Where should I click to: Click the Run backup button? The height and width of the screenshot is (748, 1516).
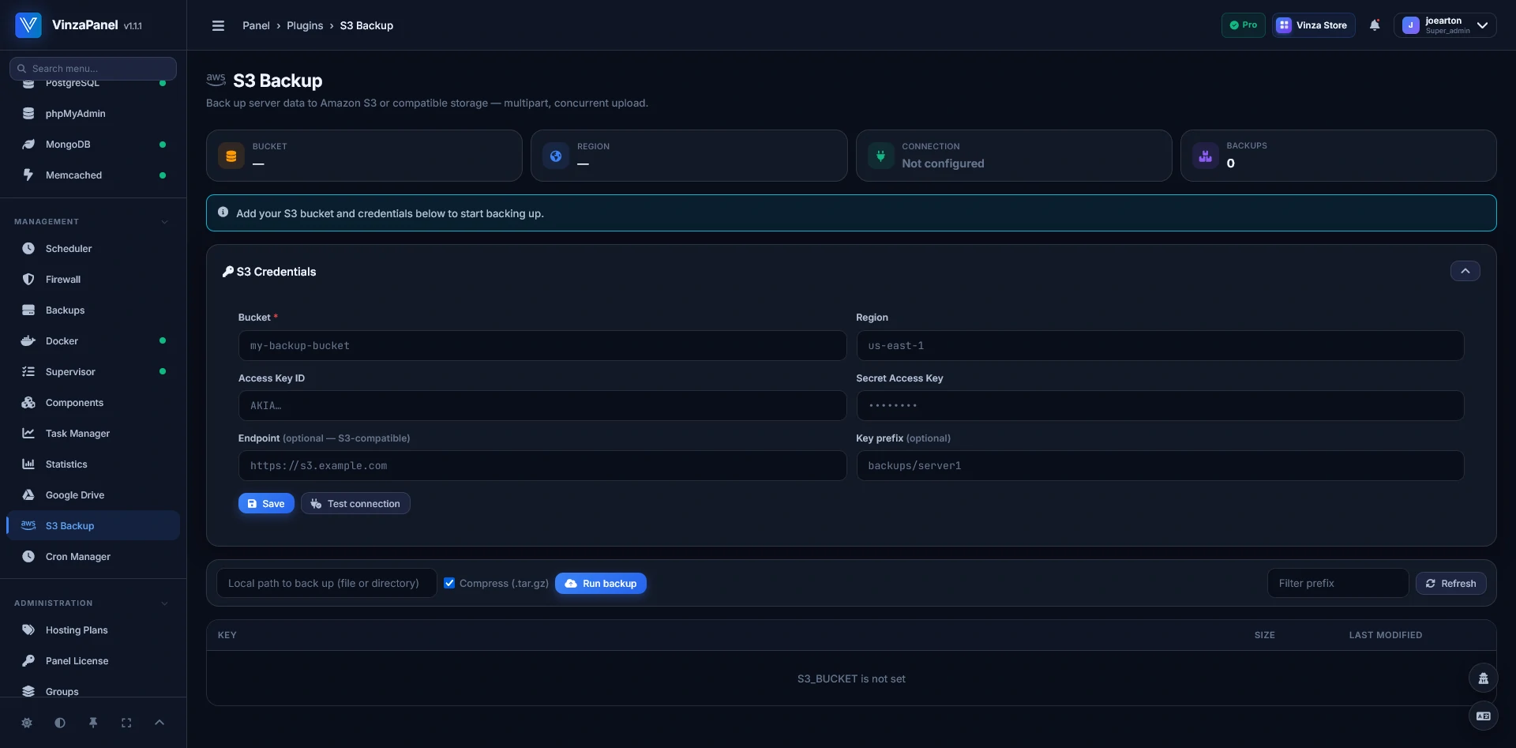tap(601, 583)
